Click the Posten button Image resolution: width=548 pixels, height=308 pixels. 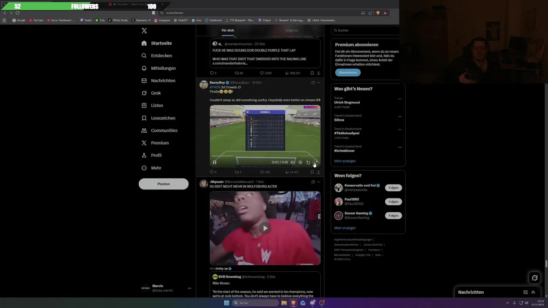164,184
